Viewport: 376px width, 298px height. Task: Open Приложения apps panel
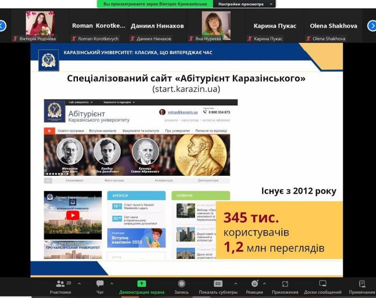285,287
